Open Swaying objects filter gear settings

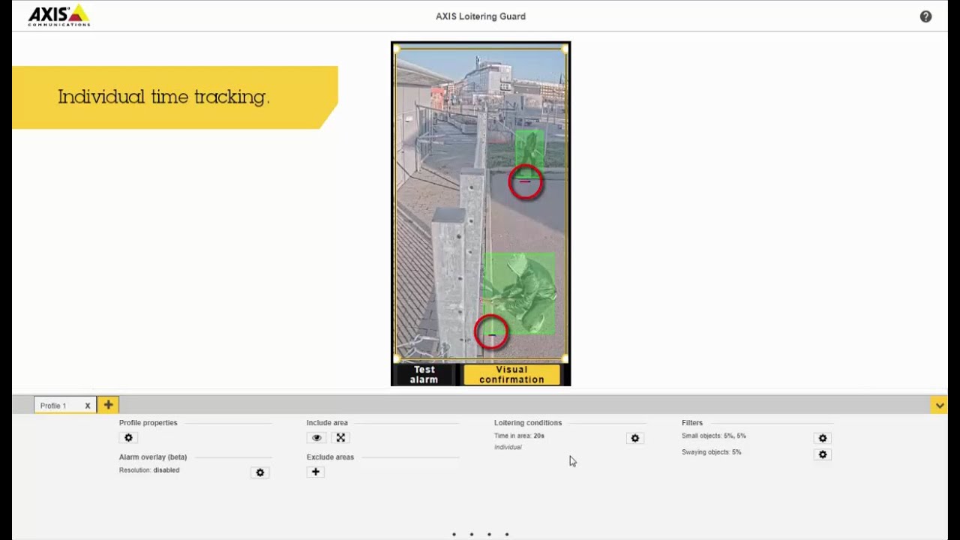coord(823,454)
